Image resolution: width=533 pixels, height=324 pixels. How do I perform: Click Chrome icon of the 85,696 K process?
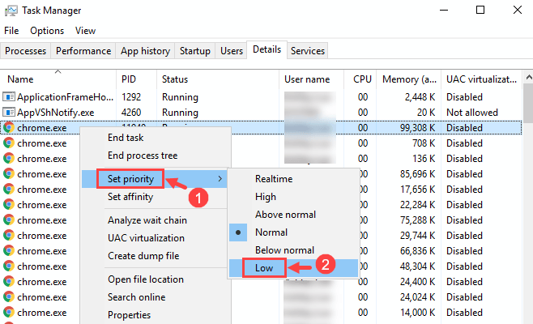click(x=8, y=173)
